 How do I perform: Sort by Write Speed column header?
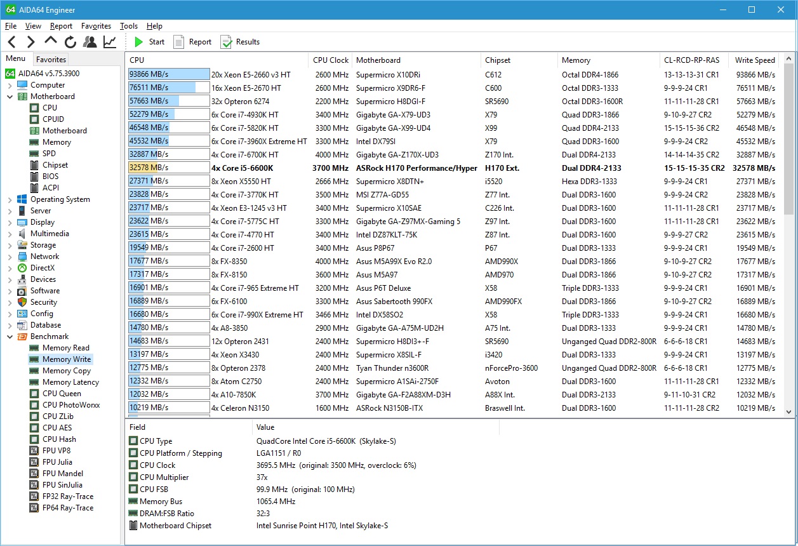[755, 60]
